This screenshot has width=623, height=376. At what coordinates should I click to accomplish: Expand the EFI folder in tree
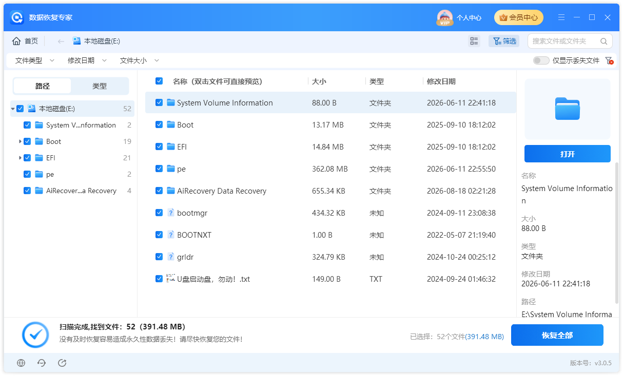tap(20, 158)
